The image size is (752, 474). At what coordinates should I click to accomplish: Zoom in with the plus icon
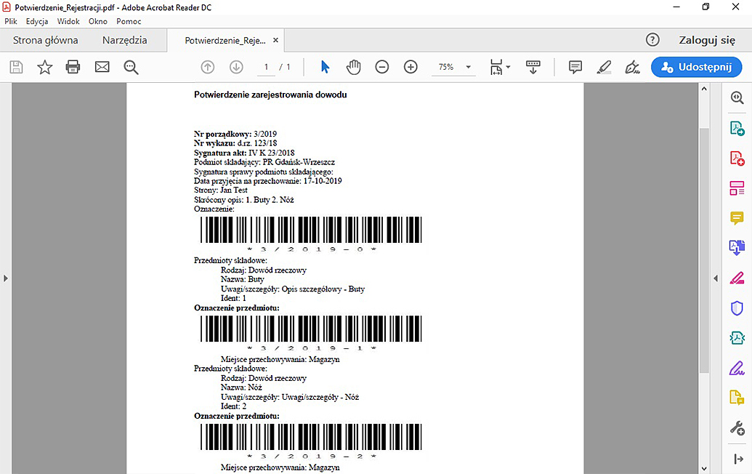pyautogui.click(x=411, y=67)
